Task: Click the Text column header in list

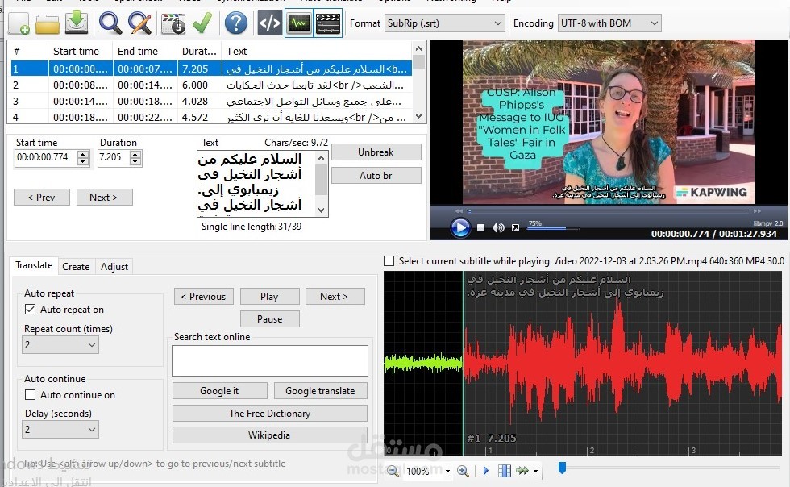Action: click(317, 51)
